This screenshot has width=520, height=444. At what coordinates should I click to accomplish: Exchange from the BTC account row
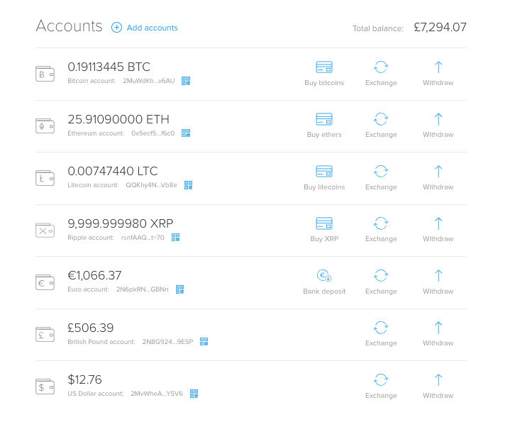[x=381, y=73]
